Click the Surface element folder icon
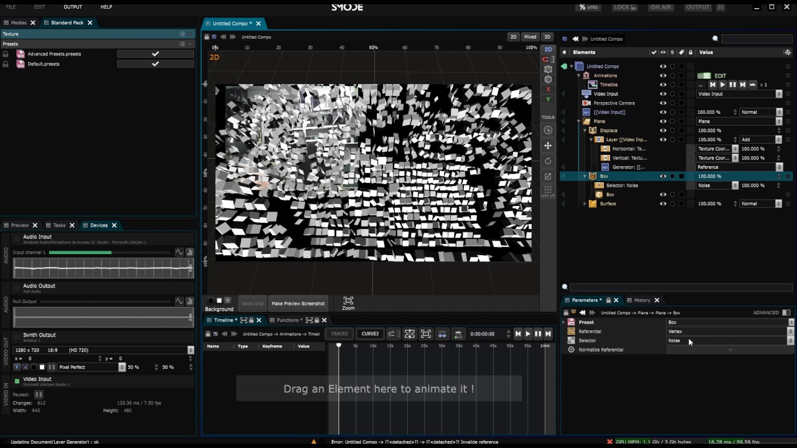Image resolution: width=797 pixels, height=448 pixels. click(593, 203)
